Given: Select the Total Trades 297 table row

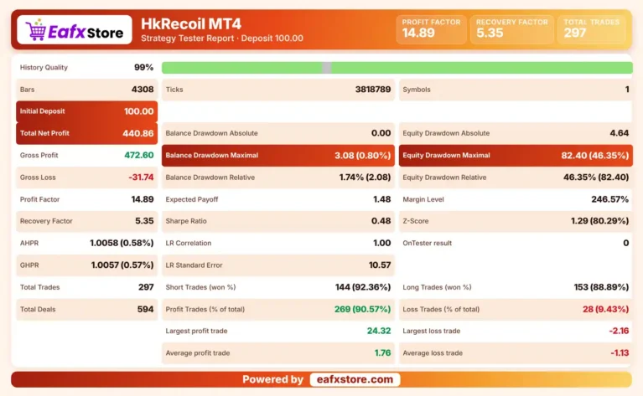Looking at the screenshot, I should point(86,287).
